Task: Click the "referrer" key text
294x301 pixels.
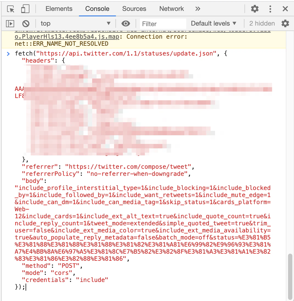Action: [x=40, y=167]
